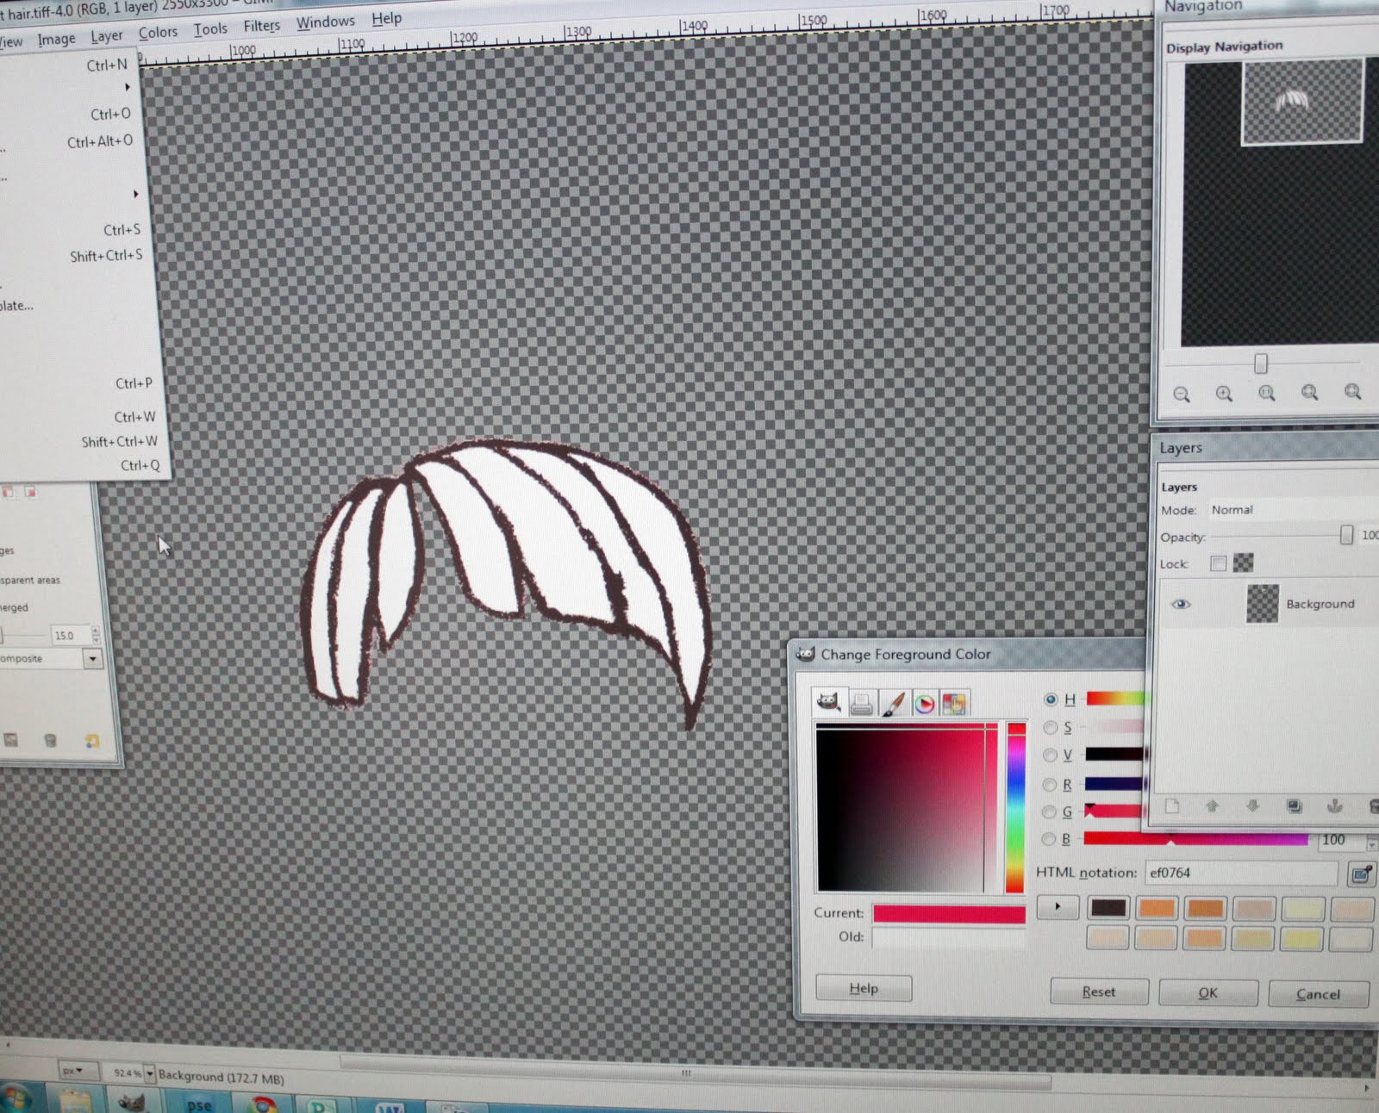Image resolution: width=1379 pixels, height=1113 pixels.
Task: Open the GIMP color selector tab
Action: [829, 703]
